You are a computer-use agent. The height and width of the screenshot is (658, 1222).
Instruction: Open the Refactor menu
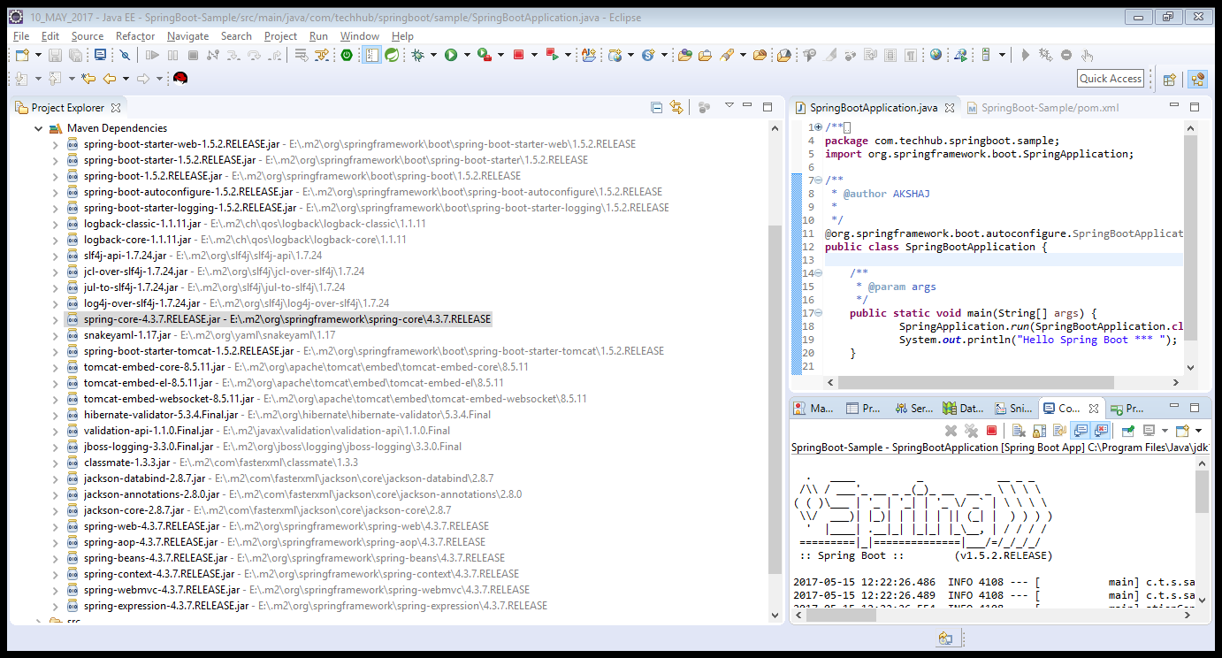click(134, 35)
